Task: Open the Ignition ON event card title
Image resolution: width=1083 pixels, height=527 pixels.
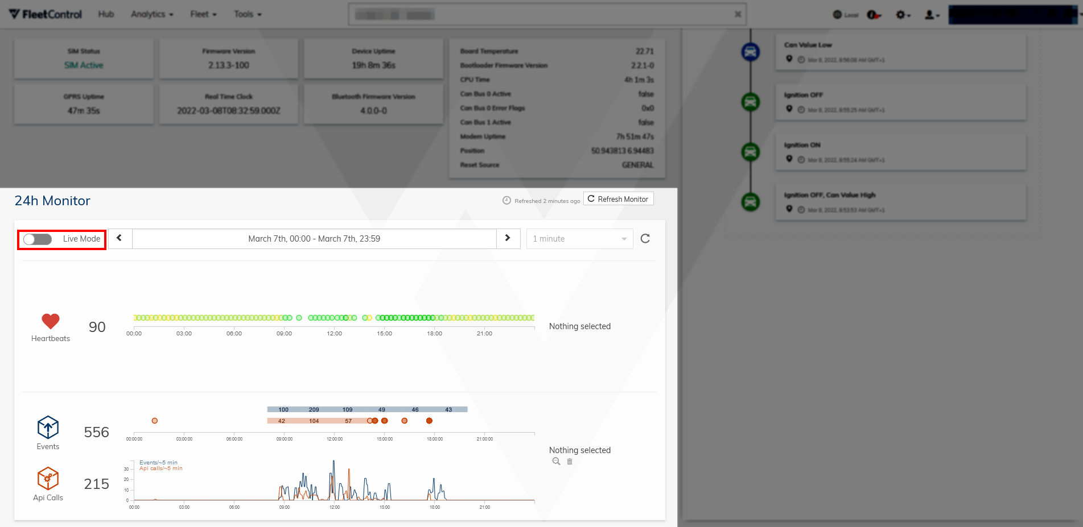Action: [x=802, y=145]
